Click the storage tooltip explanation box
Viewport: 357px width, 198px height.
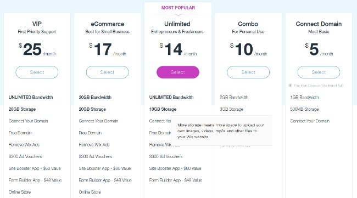[x=221, y=131]
